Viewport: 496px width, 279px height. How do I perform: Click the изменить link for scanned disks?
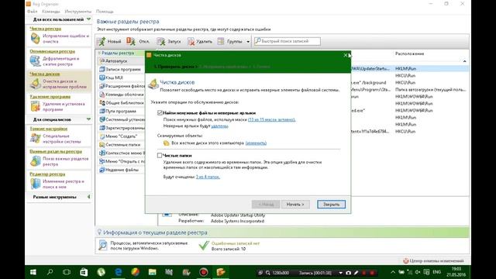[x=256, y=143]
